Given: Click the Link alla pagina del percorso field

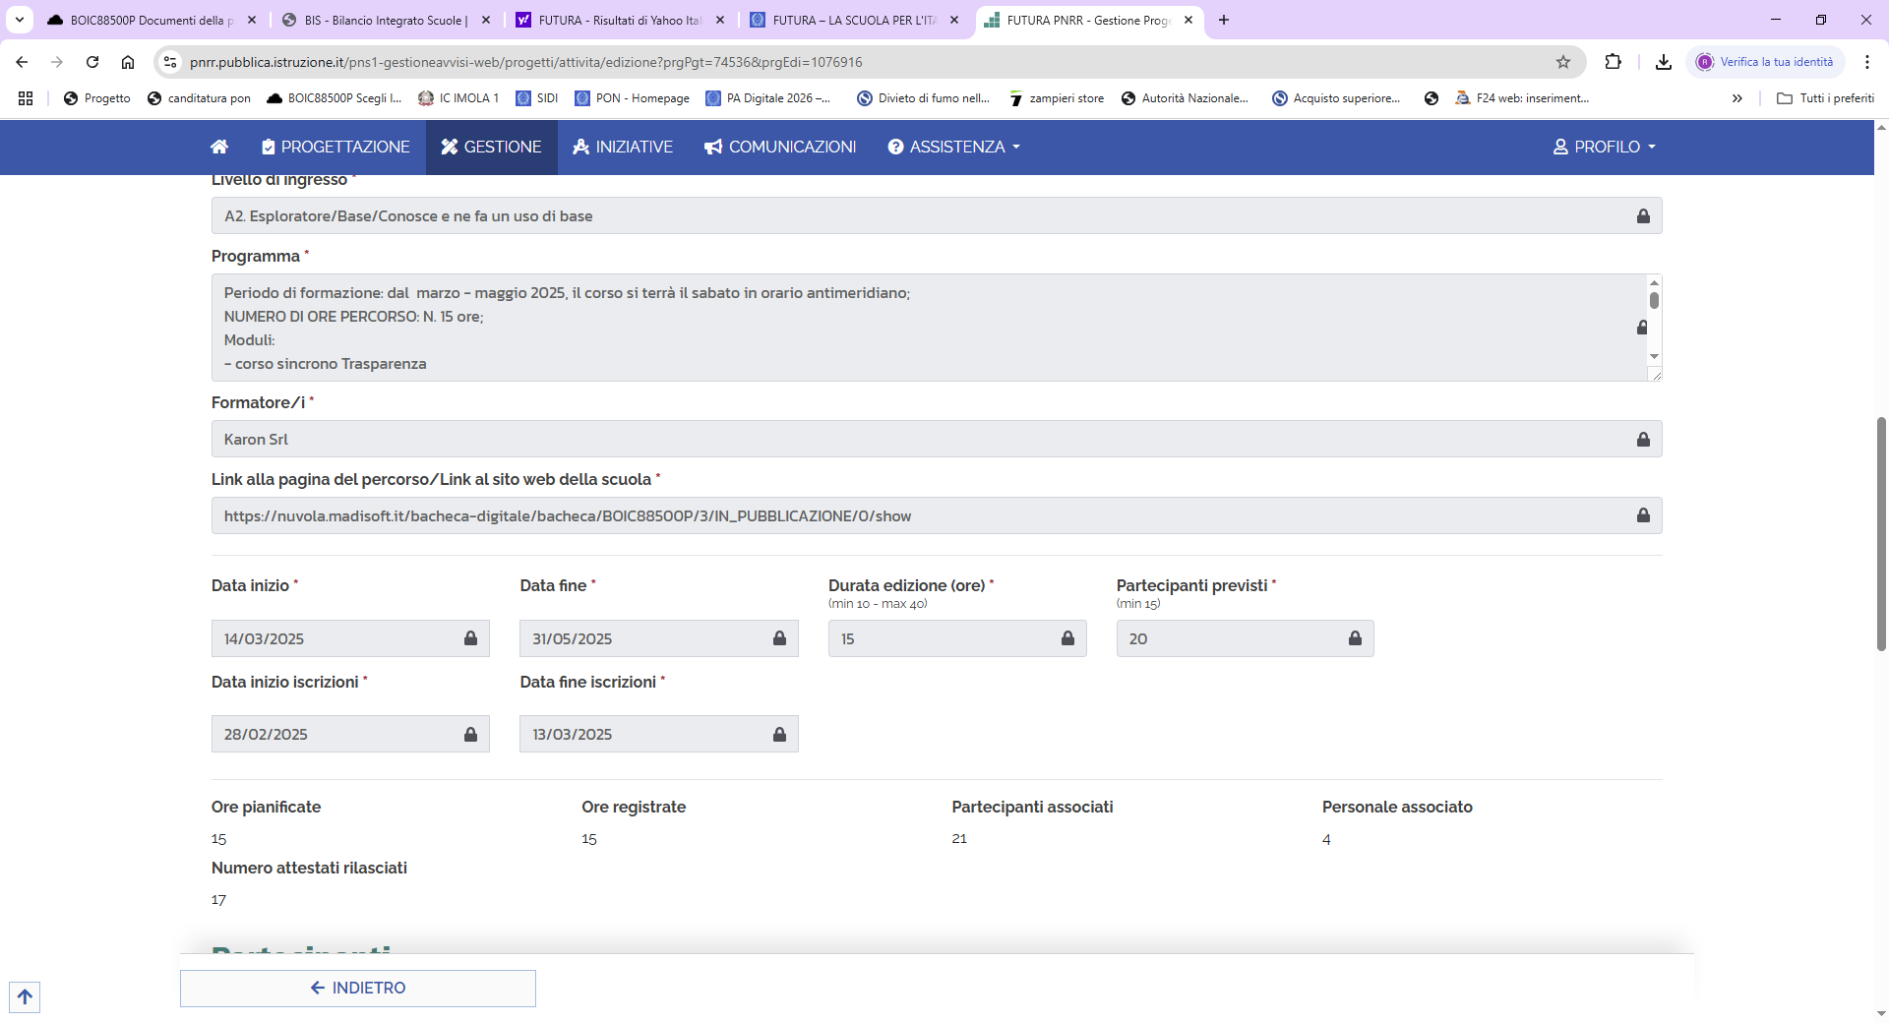Looking at the screenshot, I should tap(937, 515).
